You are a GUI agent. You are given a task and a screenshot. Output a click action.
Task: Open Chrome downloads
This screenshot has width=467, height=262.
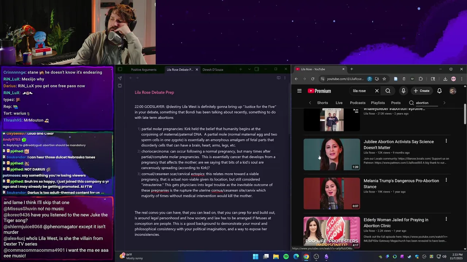pos(445,79)
